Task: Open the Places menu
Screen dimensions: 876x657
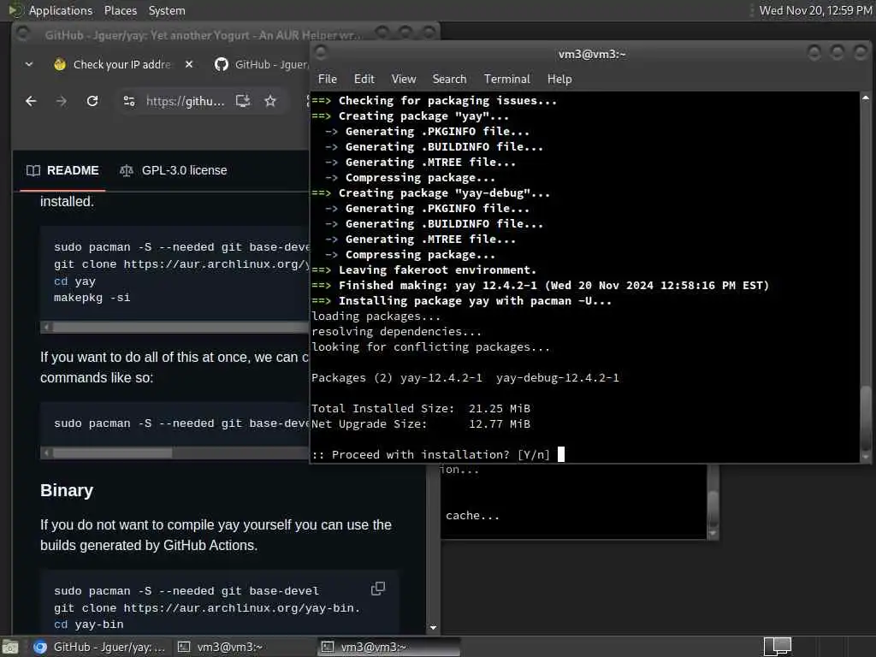Action: tap(120, 10)
